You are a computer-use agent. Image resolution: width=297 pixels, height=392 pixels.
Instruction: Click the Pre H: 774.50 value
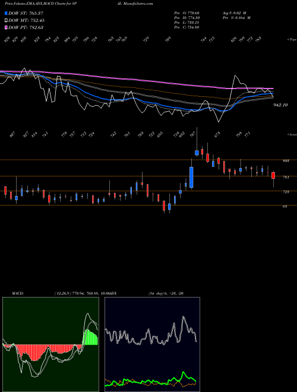pos(187,18)
